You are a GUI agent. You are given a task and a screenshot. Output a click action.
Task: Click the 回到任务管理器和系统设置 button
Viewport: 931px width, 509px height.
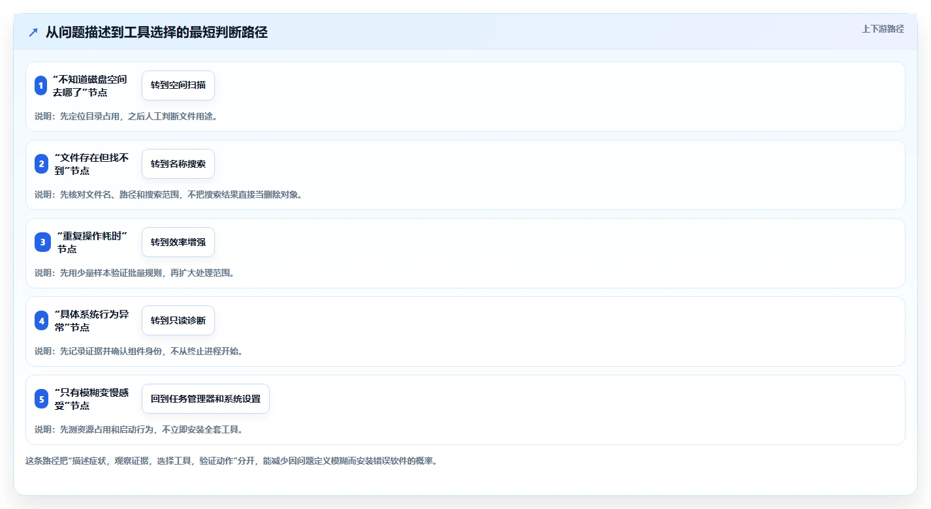(206, 399)
